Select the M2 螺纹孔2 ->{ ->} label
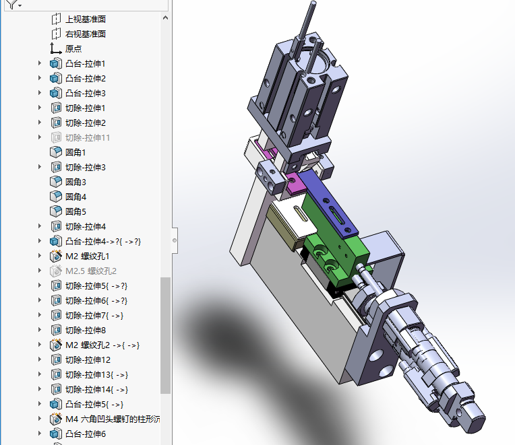The image size is (515, 445). pos(102,345)
